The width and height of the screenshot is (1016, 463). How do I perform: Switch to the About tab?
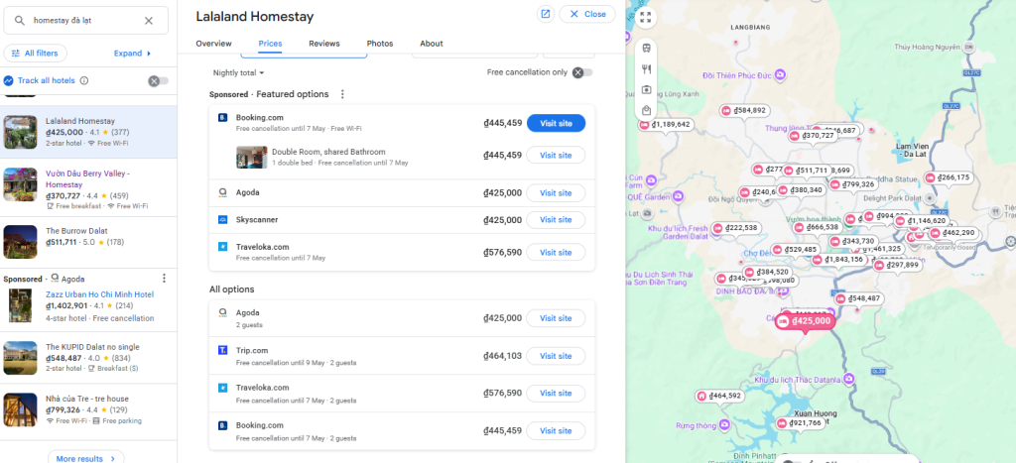[x=432, y=44]
